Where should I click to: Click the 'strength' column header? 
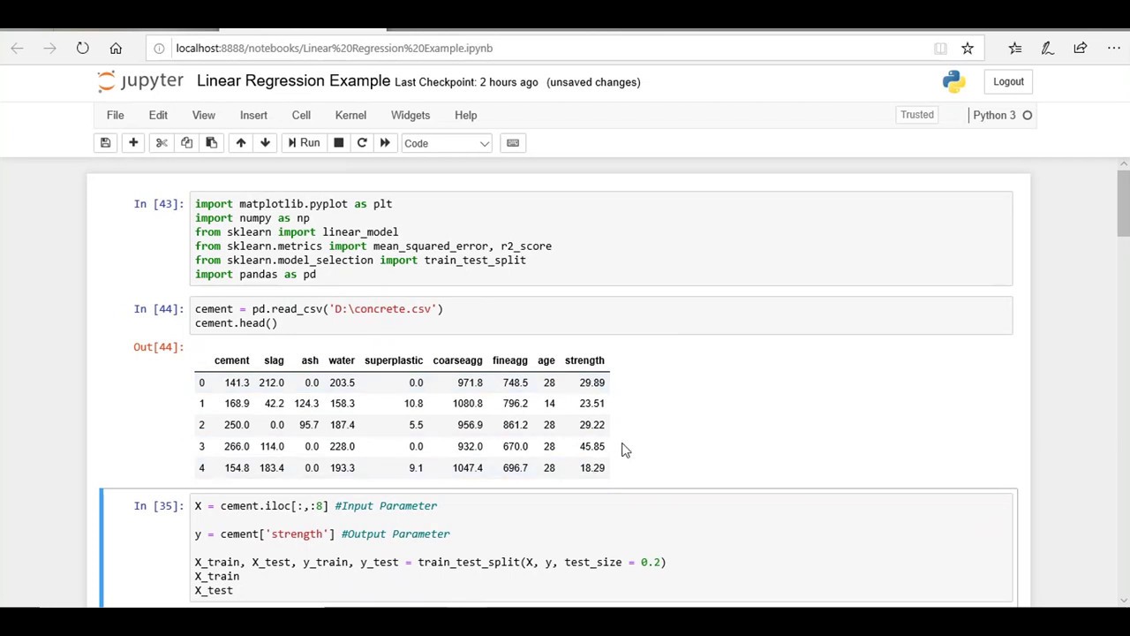tap(584, 360)
